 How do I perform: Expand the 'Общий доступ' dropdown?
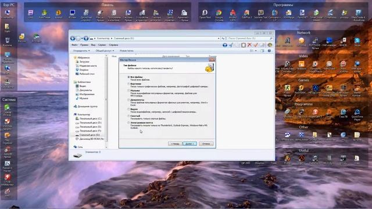coord(105,51)
